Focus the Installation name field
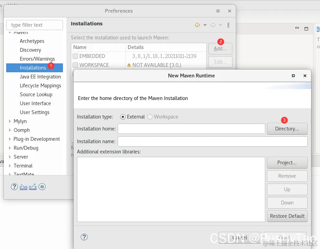 coord(213,141)
